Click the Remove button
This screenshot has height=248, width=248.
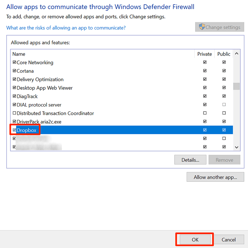point(224,160)
